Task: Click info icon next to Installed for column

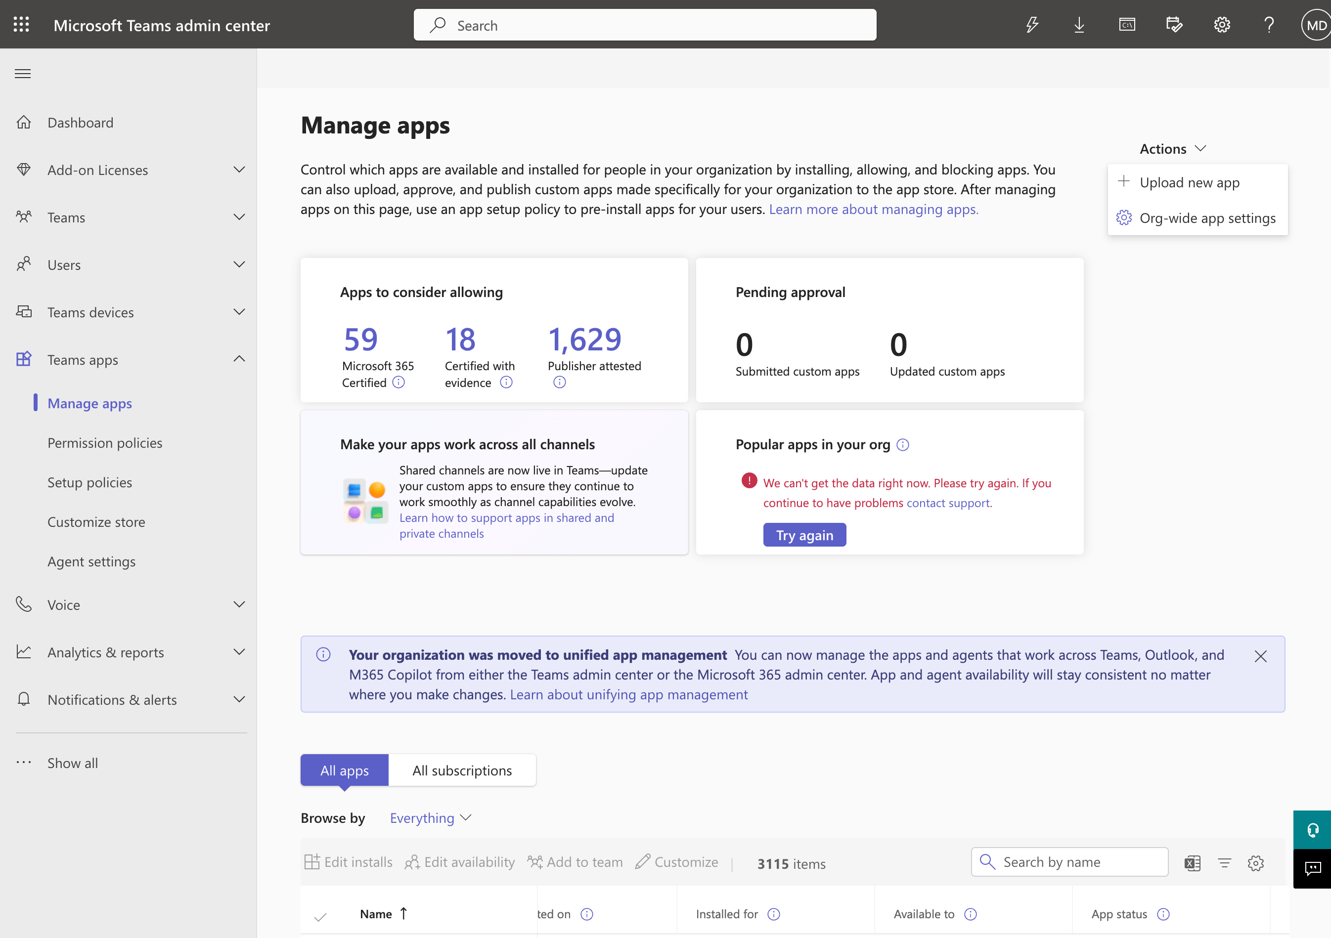Action: (x=773, y=914)
